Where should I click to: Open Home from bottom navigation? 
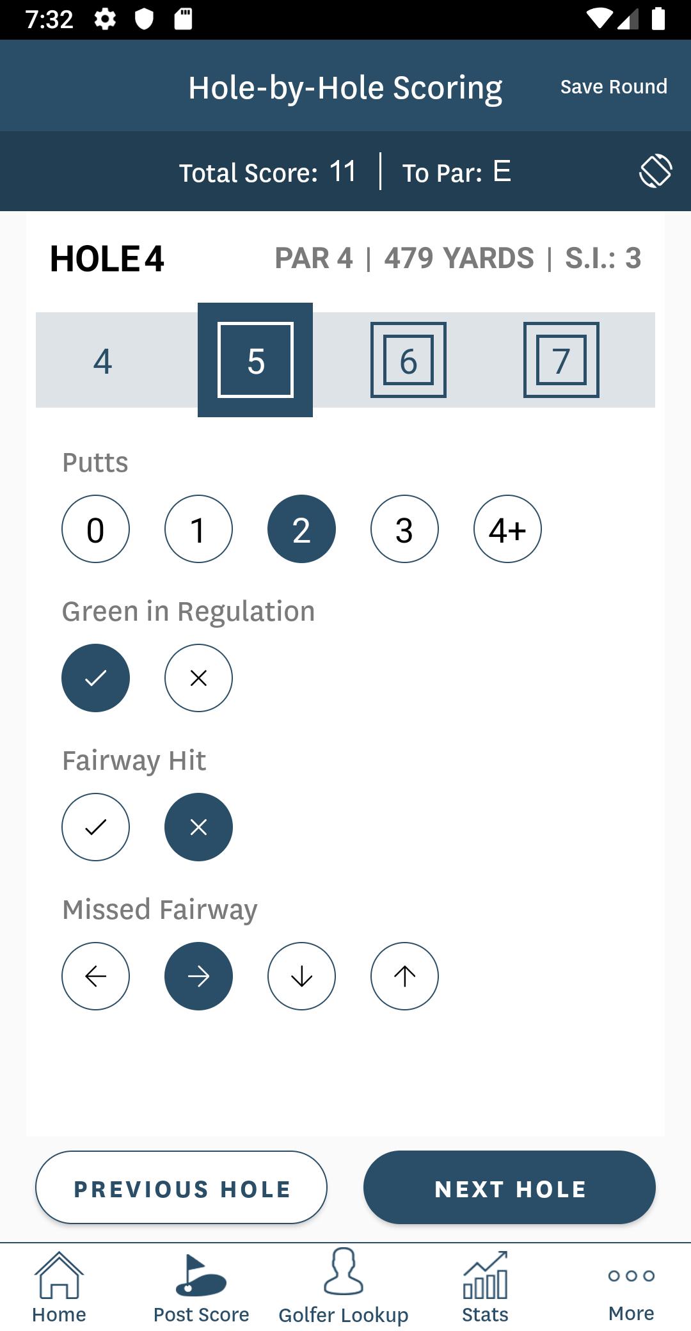click(x=59, y=1287)
